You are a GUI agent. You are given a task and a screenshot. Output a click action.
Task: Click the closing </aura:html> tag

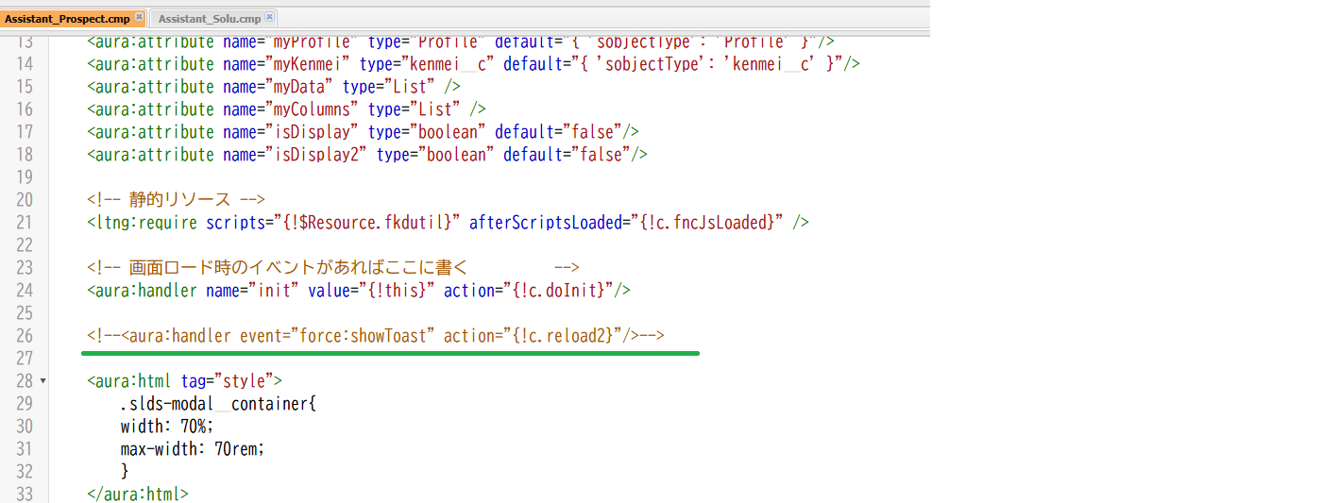click(x=138, y=495)
